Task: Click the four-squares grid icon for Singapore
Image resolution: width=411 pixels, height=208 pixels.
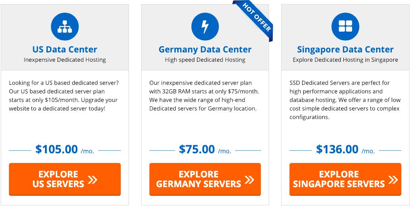Action: (x=345, y=26)
